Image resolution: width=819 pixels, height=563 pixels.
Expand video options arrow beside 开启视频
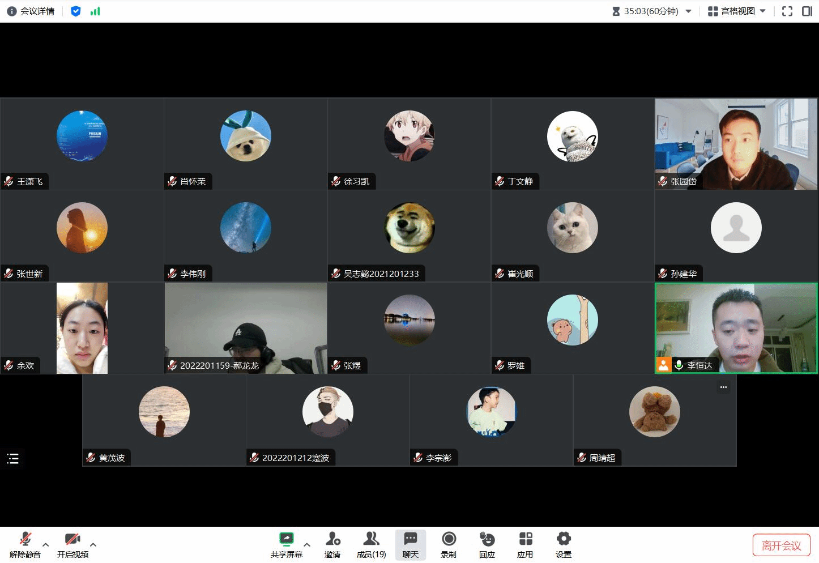(93, 545)
